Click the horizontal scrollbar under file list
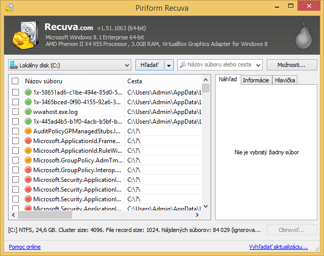This screenshot has height=256, width=324. tap(102, 216)
